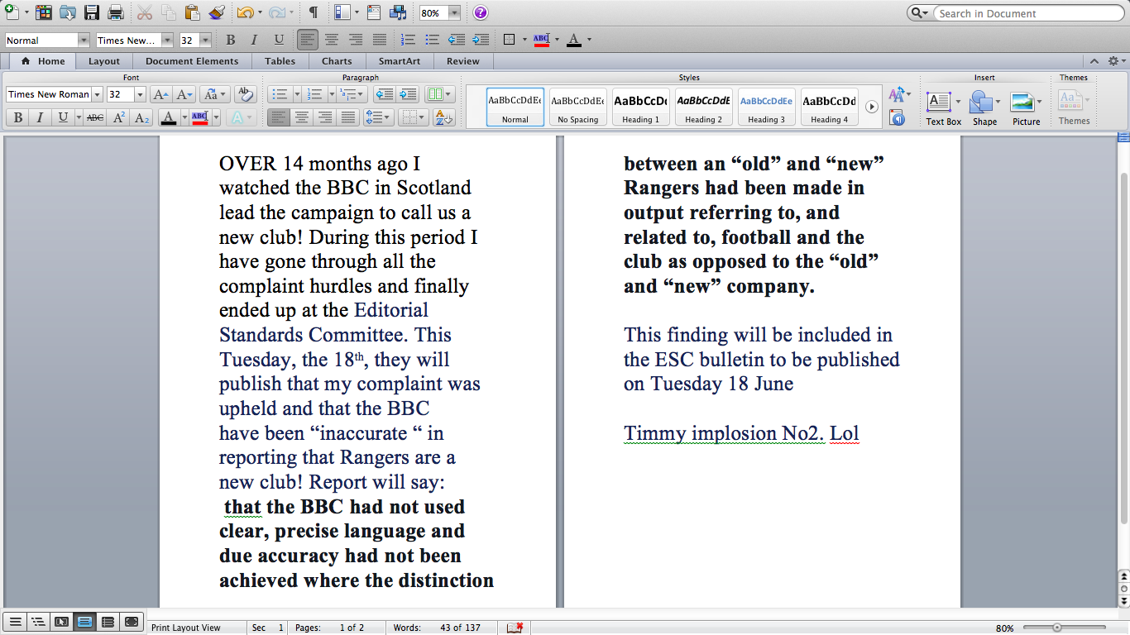The width and height of the screenshot is (1130, 635).
Task: Shrink font size button in ribbon
Action: coord(184,94)
